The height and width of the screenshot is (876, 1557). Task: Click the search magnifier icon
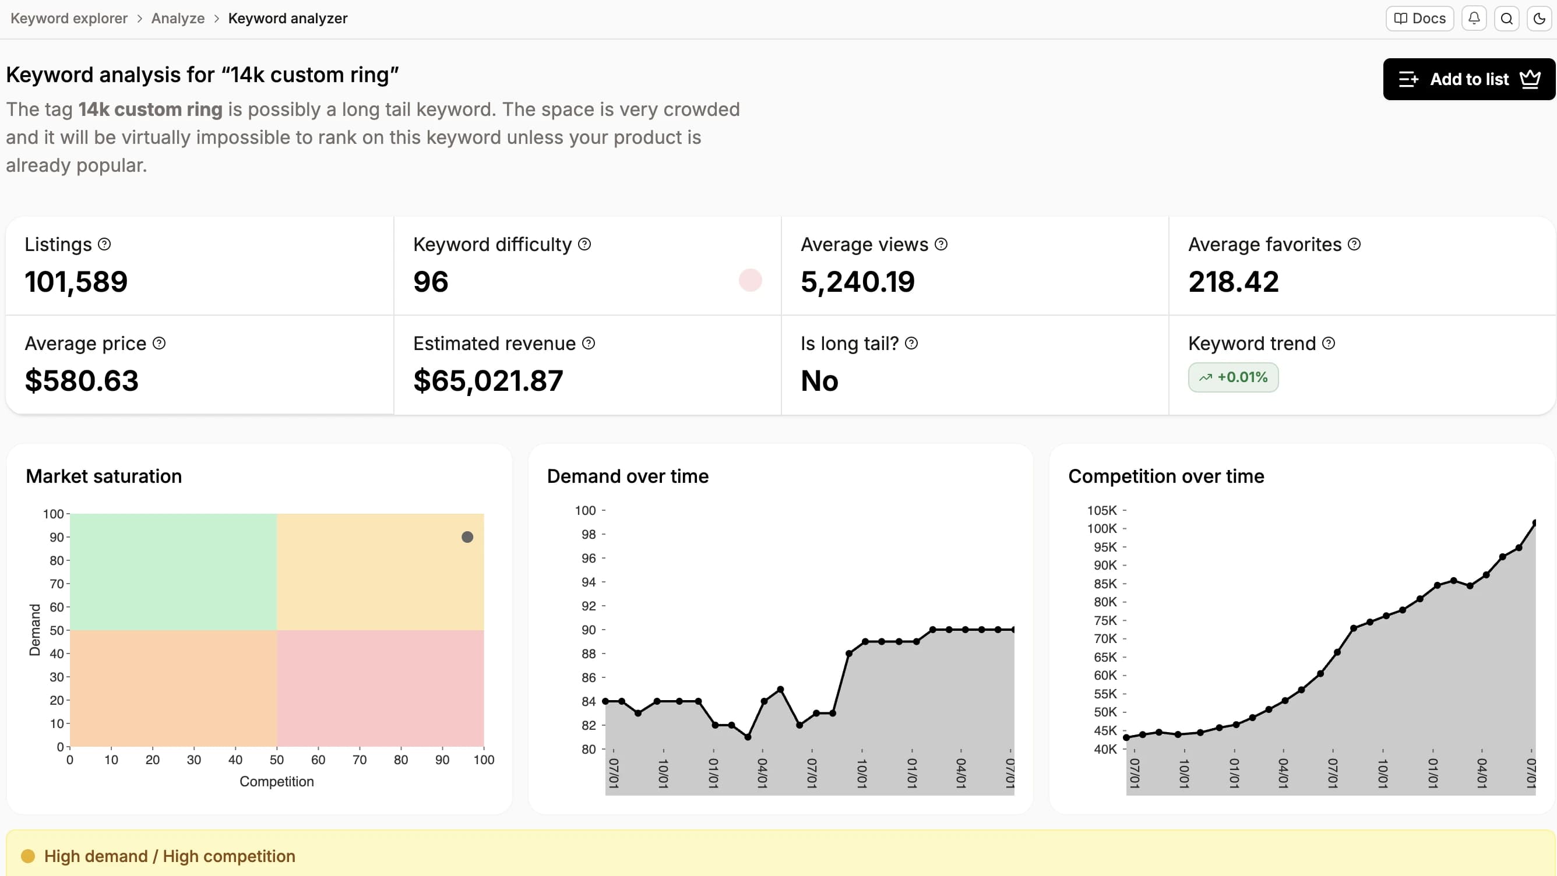1507,18
